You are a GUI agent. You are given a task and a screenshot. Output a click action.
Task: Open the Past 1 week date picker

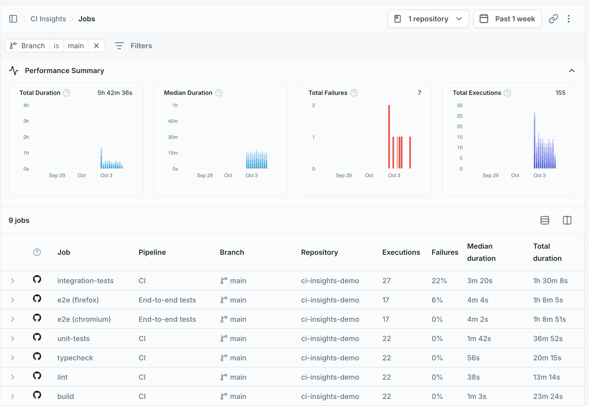pyautogui.click(x=507, y=19)
